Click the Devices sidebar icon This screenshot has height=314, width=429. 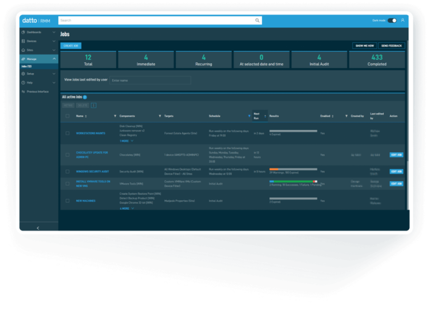[23, 41]
